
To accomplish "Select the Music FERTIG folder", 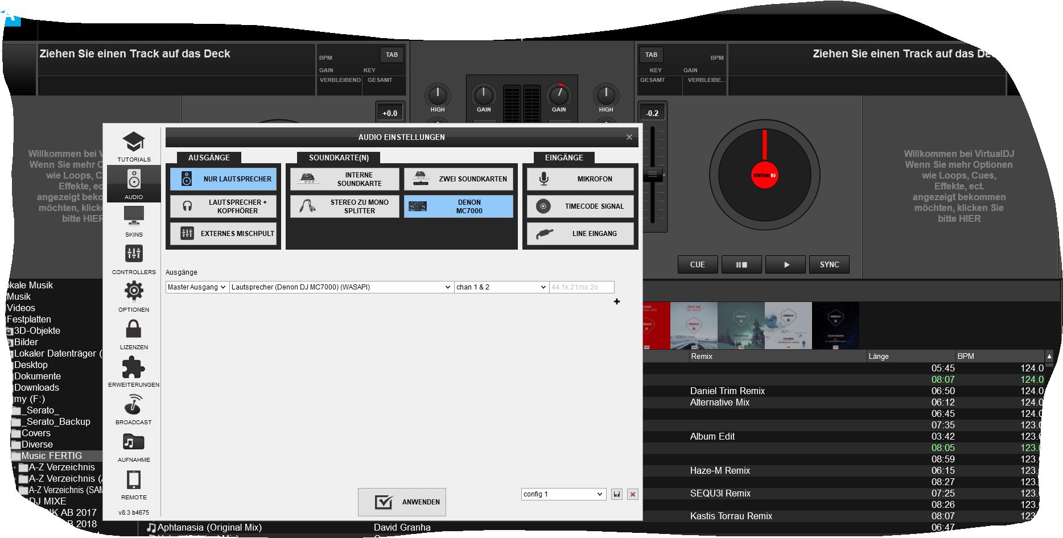I will (x=51, y=456).
